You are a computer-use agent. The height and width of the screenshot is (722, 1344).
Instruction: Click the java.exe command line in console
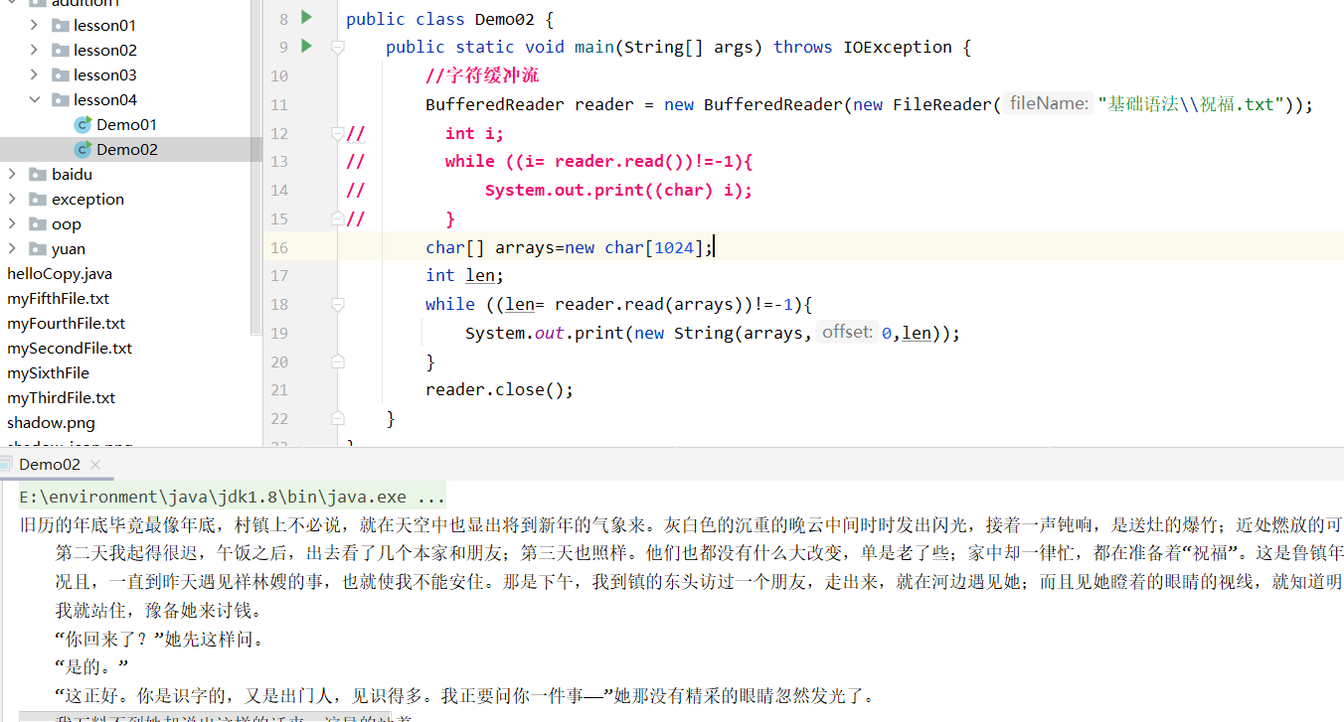233,497
